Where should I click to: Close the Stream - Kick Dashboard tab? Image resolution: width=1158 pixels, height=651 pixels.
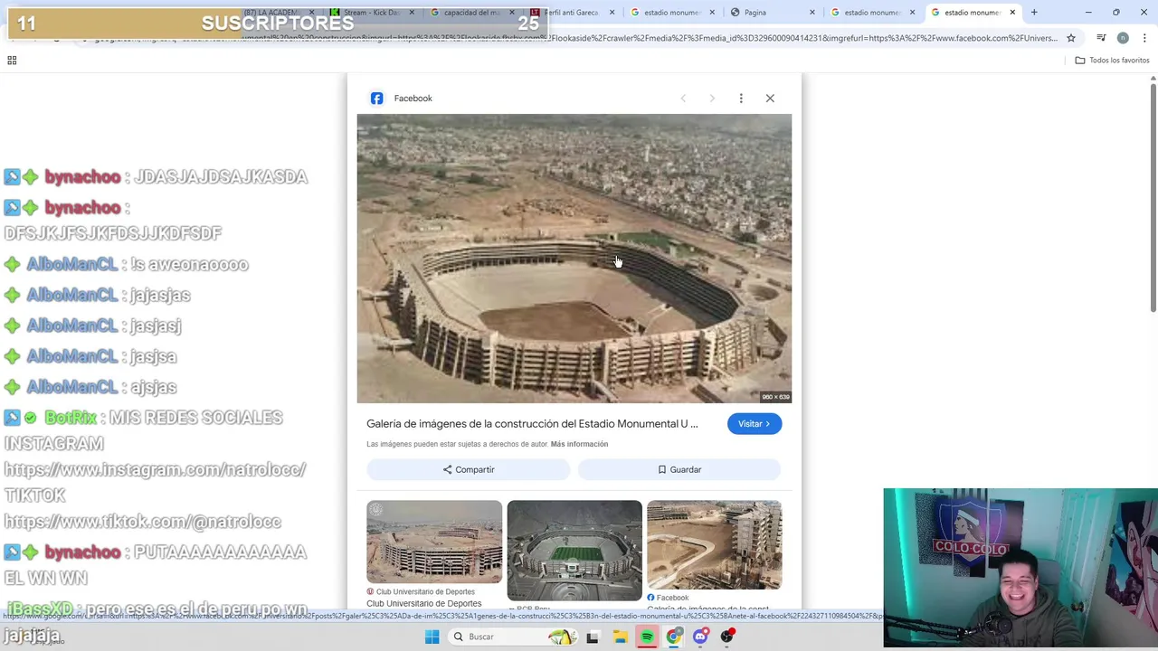click(412, 13)
